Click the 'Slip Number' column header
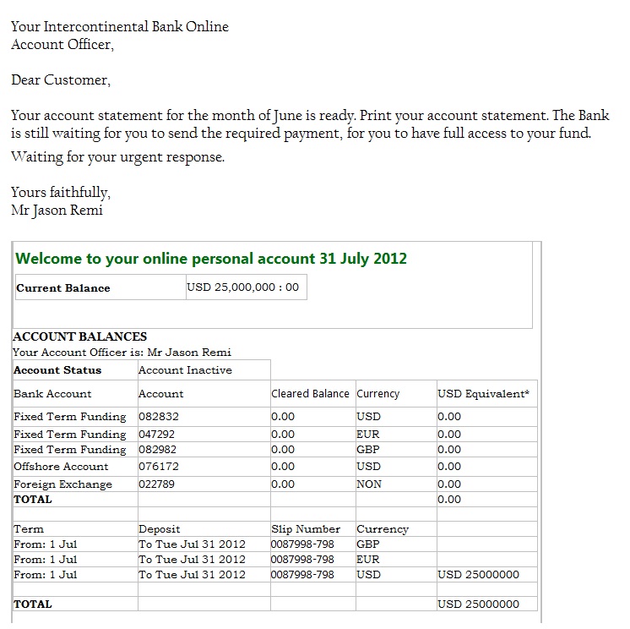Viewport: 630px width, 629px height. pos(306,529)
